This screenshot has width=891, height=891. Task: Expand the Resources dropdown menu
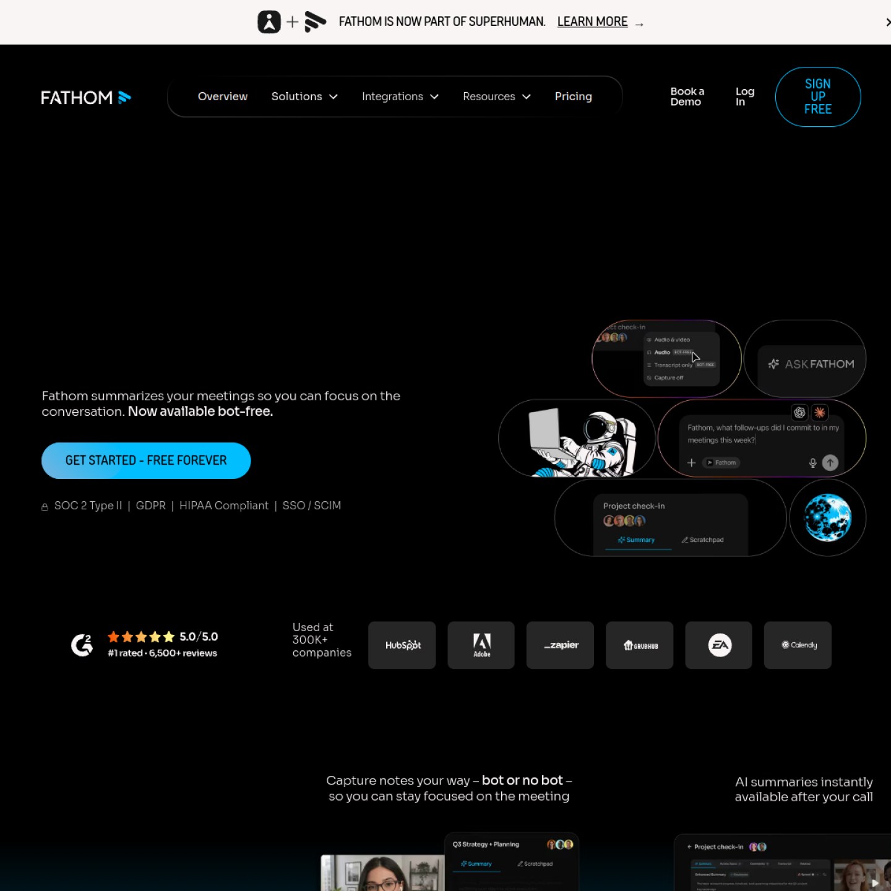pos(497,97)
